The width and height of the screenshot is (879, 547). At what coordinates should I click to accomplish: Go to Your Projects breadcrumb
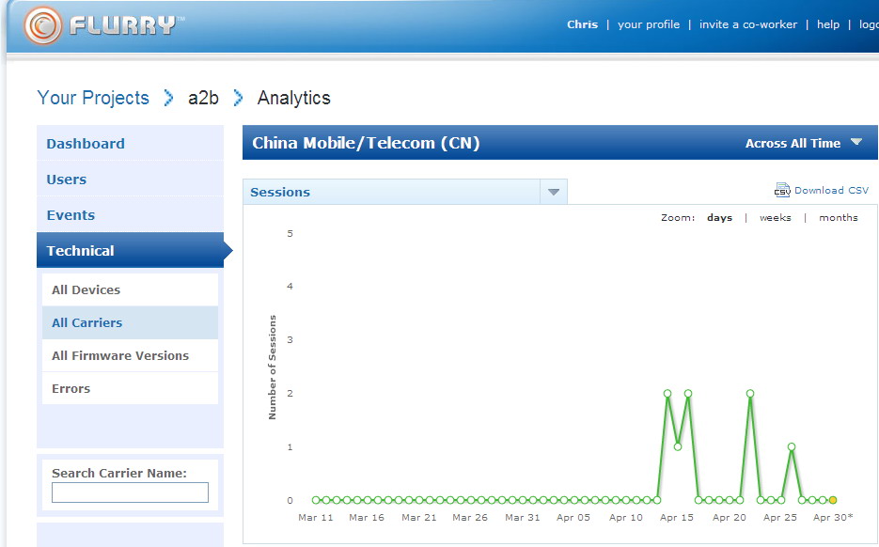[93, 98]
